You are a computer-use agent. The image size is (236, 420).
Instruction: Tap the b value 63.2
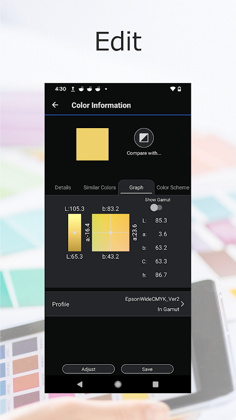pyautogui.click(x=161, y=248)
